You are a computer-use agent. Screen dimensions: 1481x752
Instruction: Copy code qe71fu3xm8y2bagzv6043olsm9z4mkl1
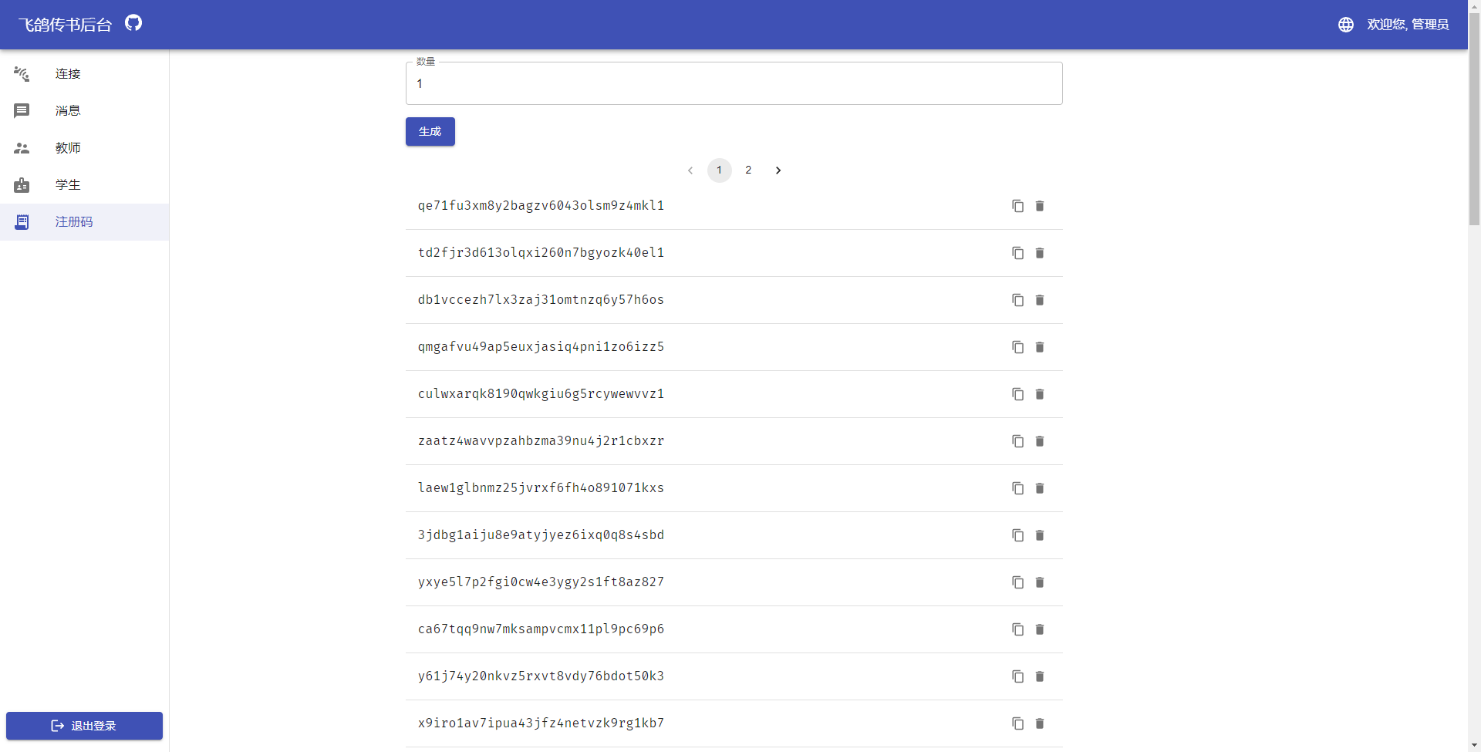(1017, 206)
